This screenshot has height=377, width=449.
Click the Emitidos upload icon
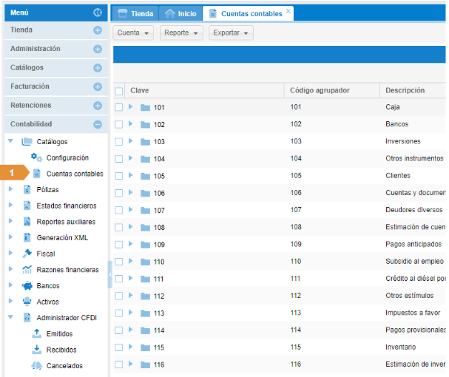(x=36, y=334)
